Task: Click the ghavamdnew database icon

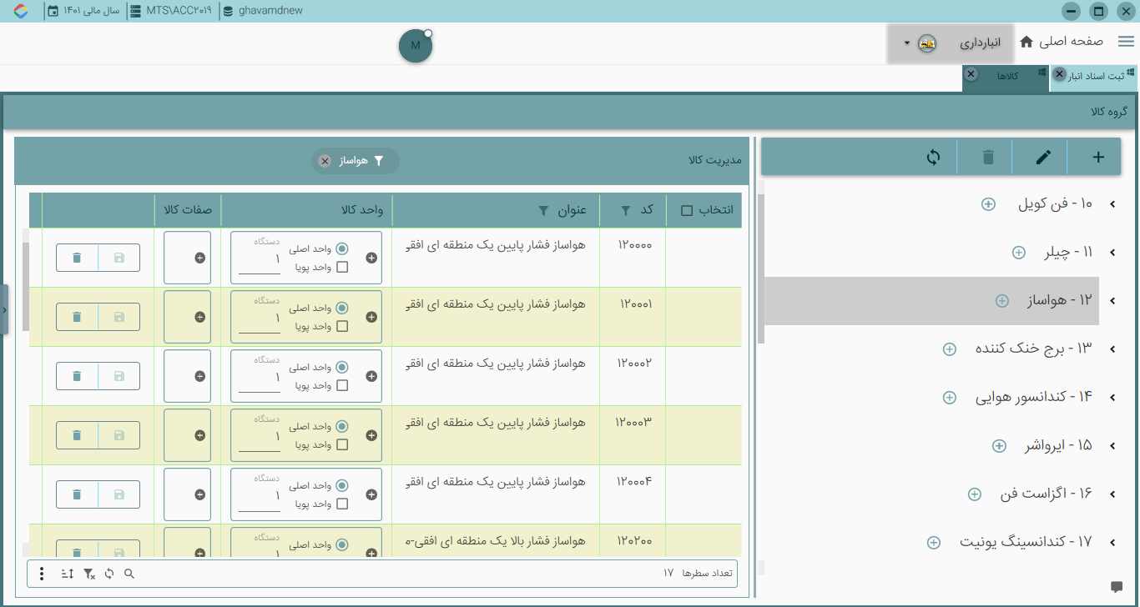Action: pos(230,11)
